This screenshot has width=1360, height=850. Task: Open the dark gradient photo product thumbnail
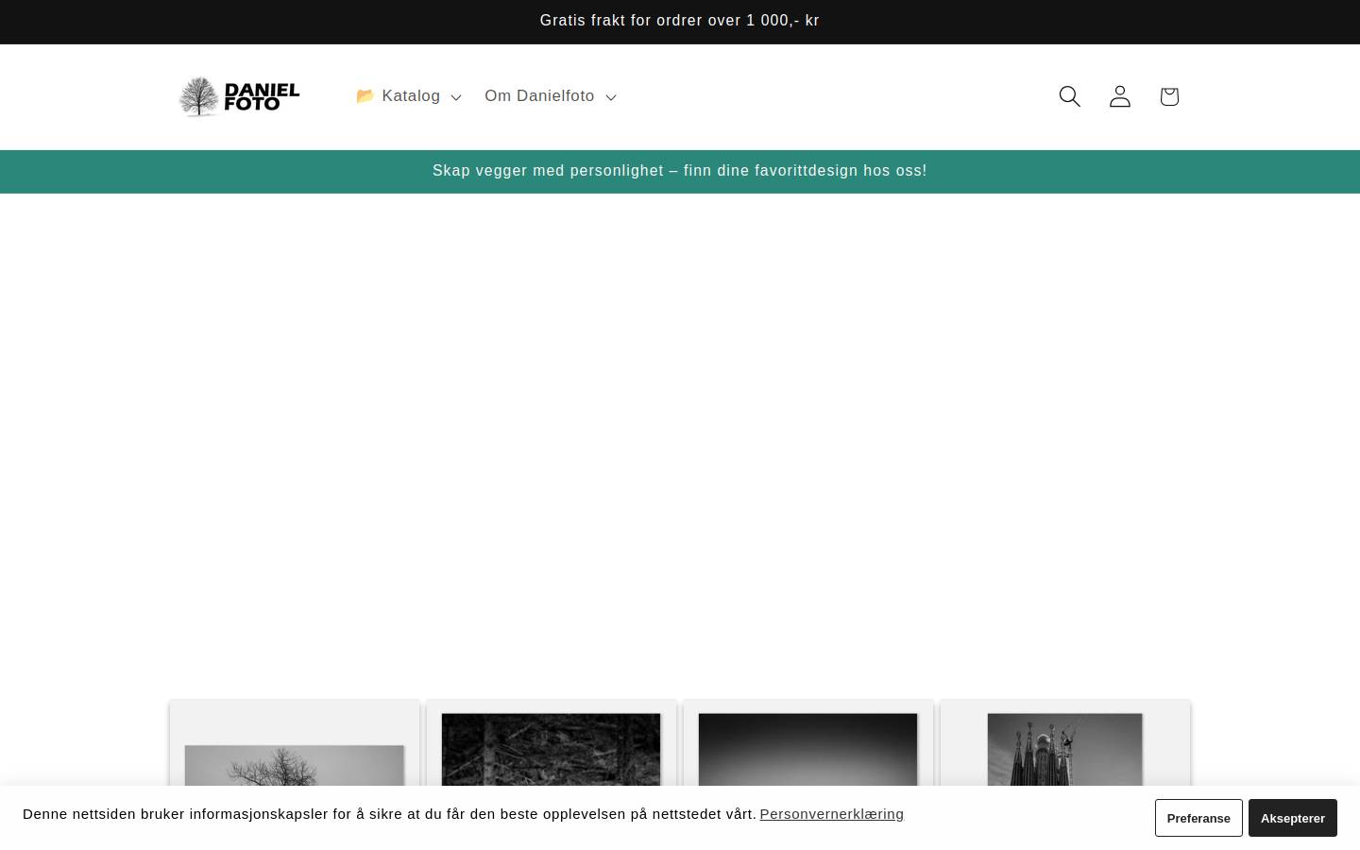[x=808, y=742]
